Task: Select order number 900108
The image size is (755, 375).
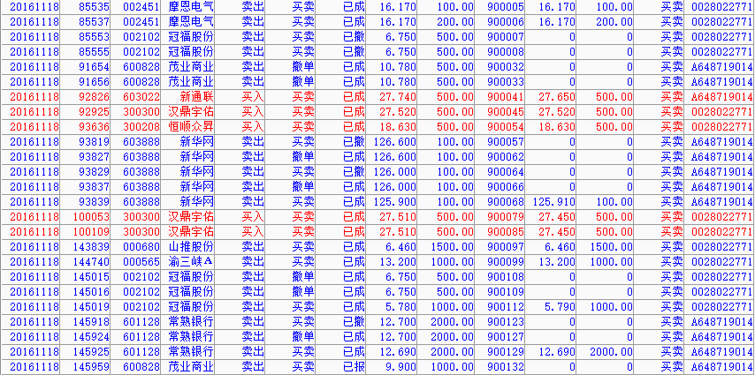Action: [x=506, y=277]
